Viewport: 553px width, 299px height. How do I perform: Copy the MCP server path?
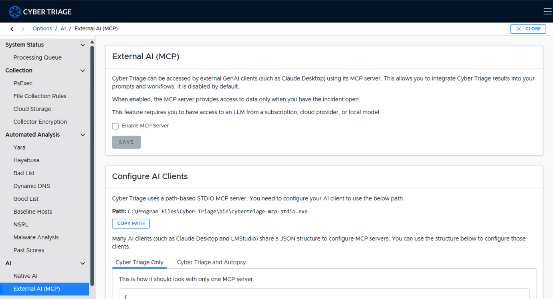click(131, 223)
